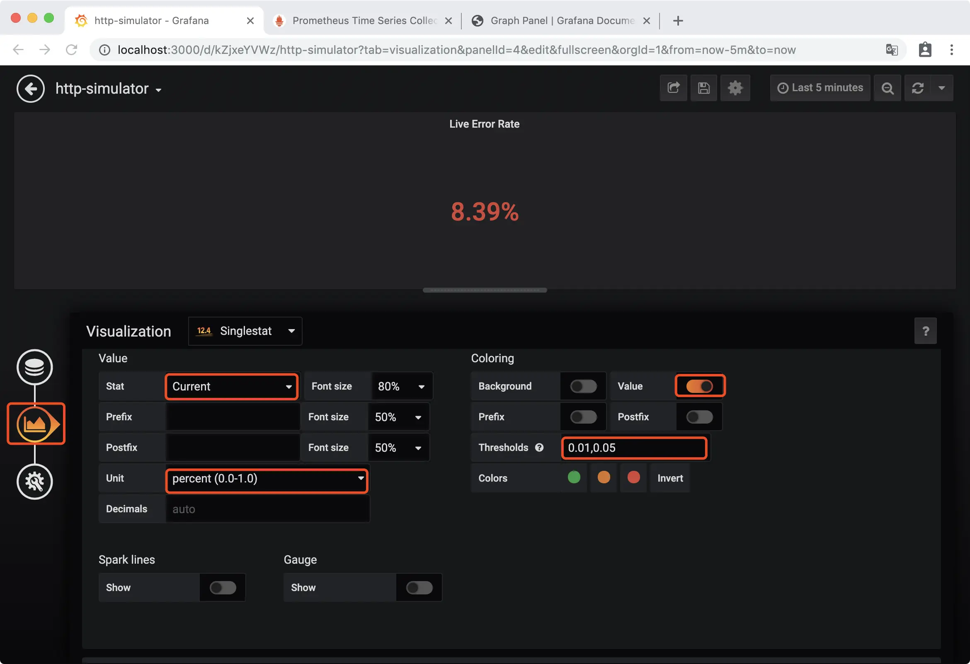The height and width of the screenshot is (664, 970).
Task: Click the Thresholds help info icon
Action: [539, 448]
